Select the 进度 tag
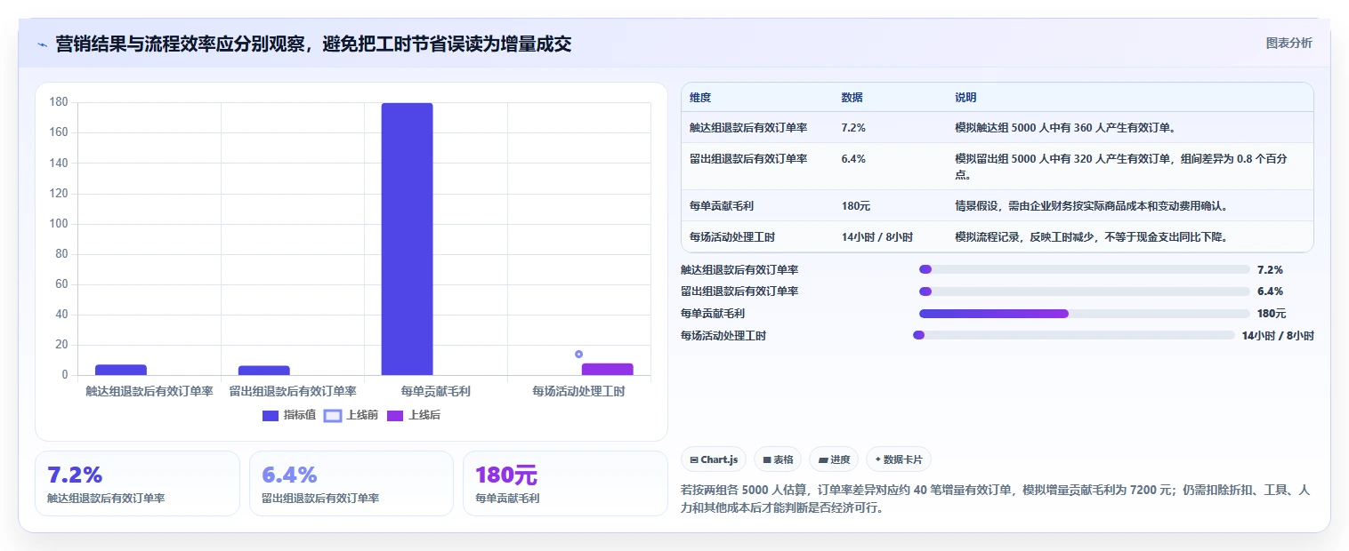The height and width of the screenshot is (551, 1349). [834, 459]
